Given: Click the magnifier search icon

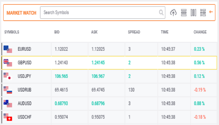Looking at the screenshot, I should point(161,12).
